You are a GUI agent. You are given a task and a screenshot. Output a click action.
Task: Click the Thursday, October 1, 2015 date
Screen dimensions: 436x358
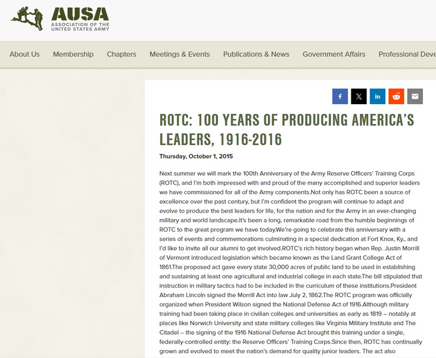tap(196, 156)
